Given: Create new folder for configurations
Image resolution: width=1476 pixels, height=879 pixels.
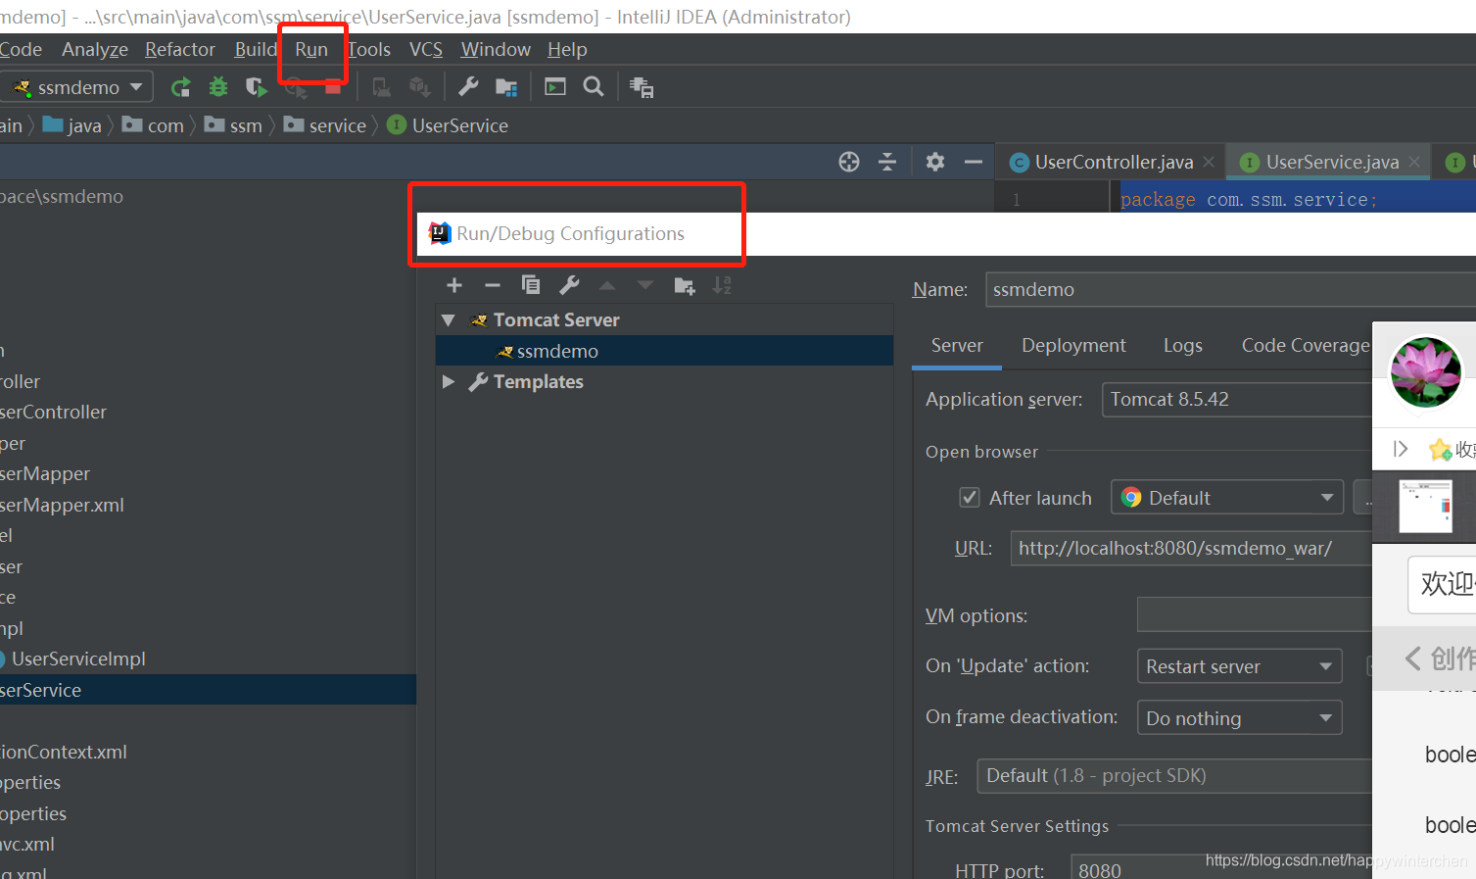Looking at the screenshot, I should pyautogui.click(x=685, y=285).
